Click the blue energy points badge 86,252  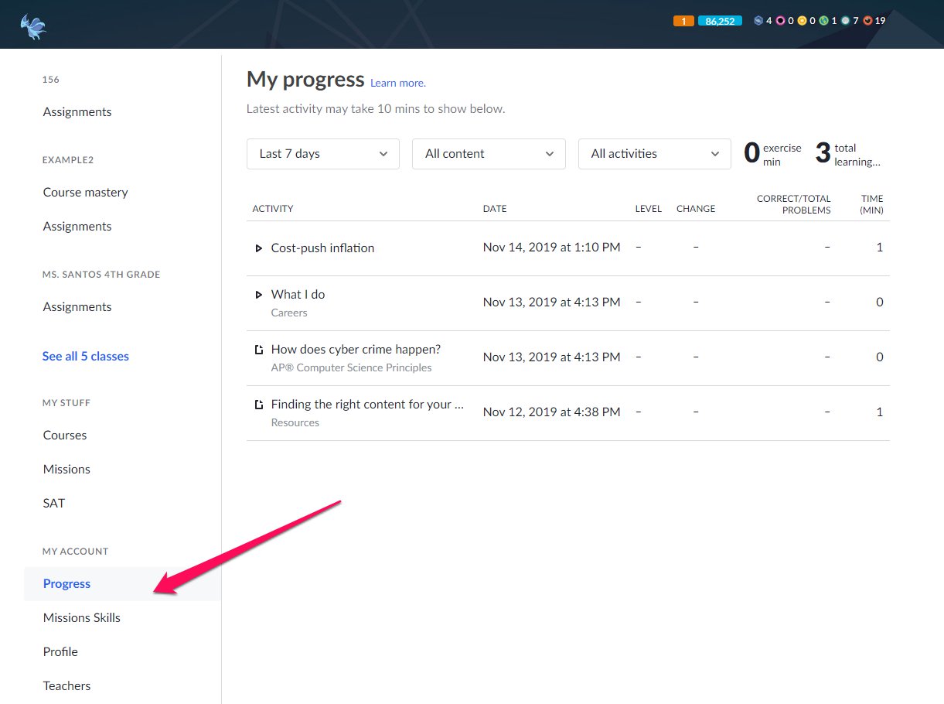coord(720,21)
